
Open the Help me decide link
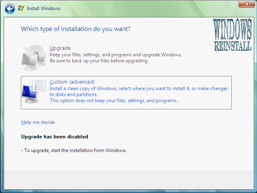click(38, 122)
